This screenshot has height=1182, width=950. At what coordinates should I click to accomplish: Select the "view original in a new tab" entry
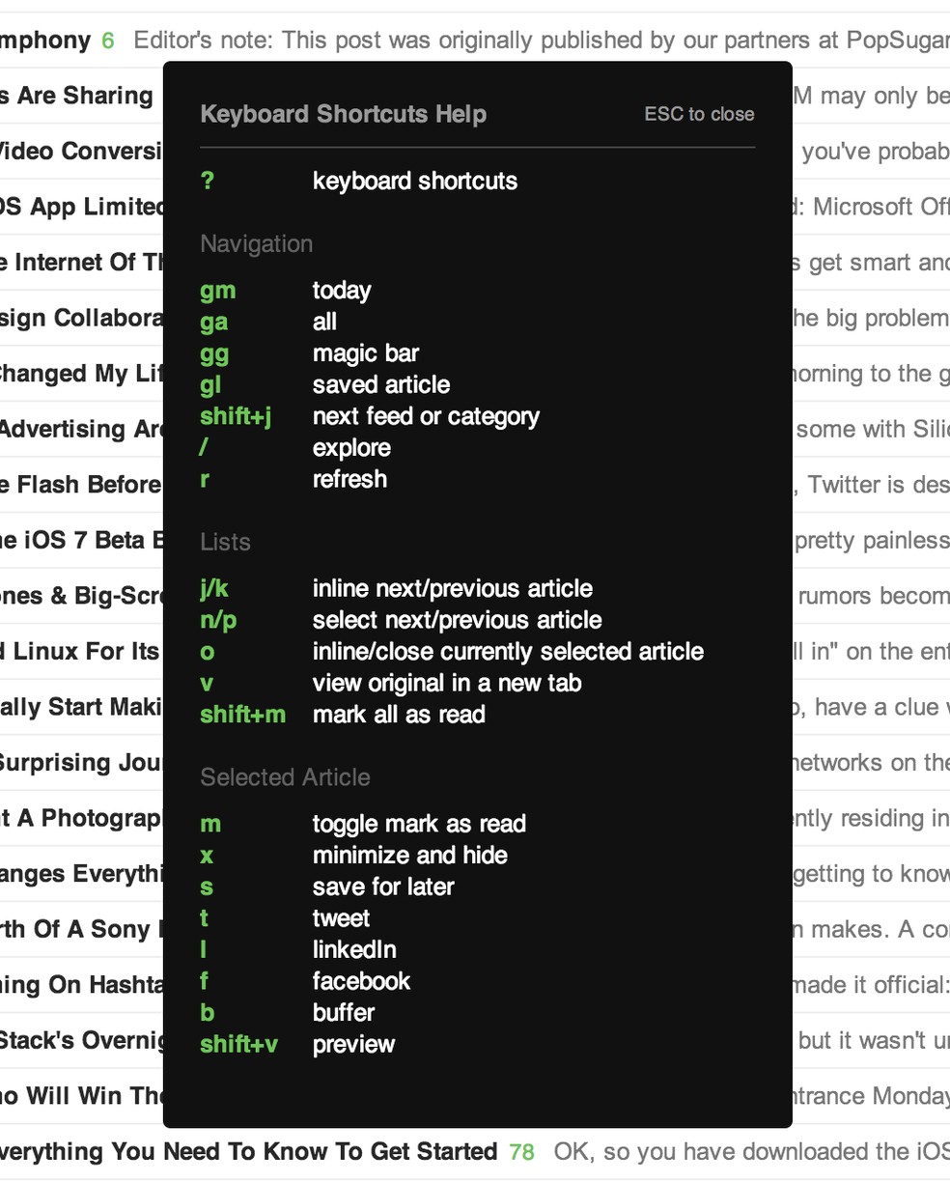446,683
